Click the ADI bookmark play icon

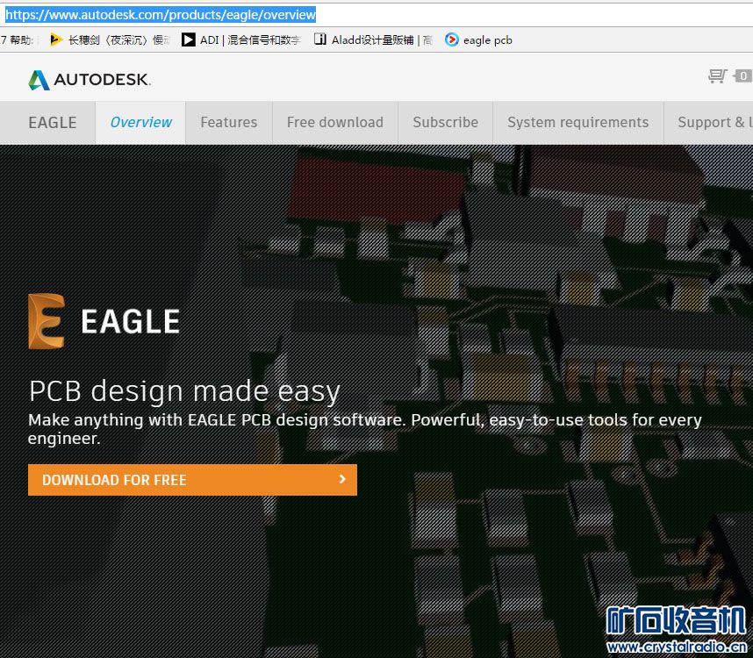pos(189,39)
